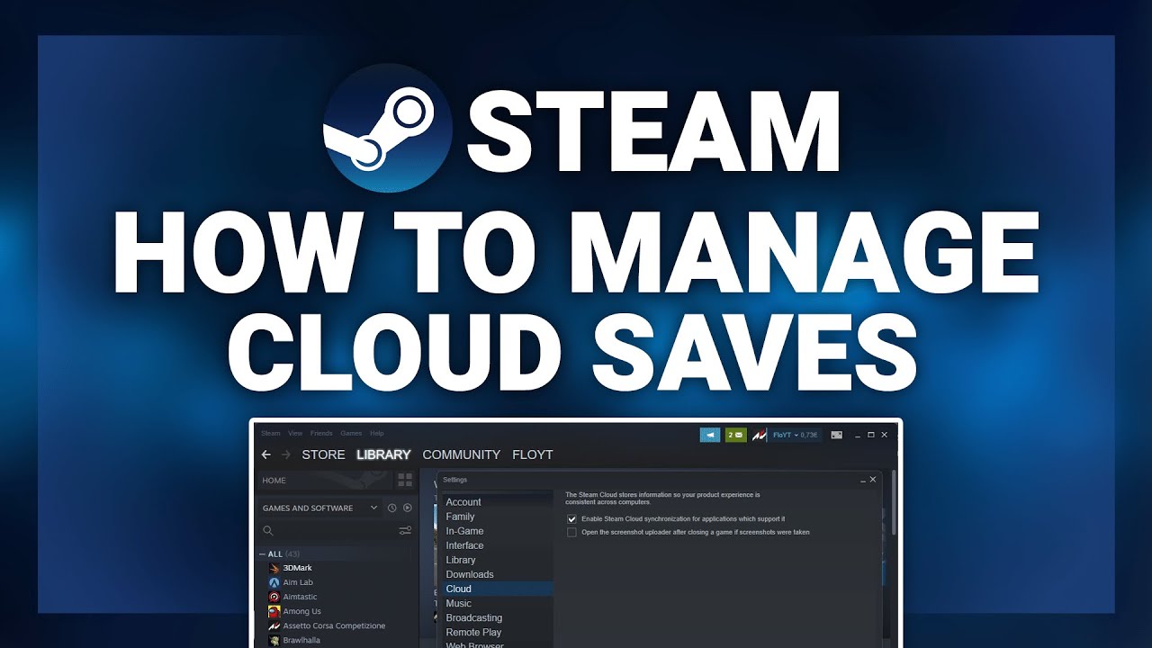This screenshot has height=648, width=1152.
Task: Close the Settings dialog window
Action: click(873, 480)
